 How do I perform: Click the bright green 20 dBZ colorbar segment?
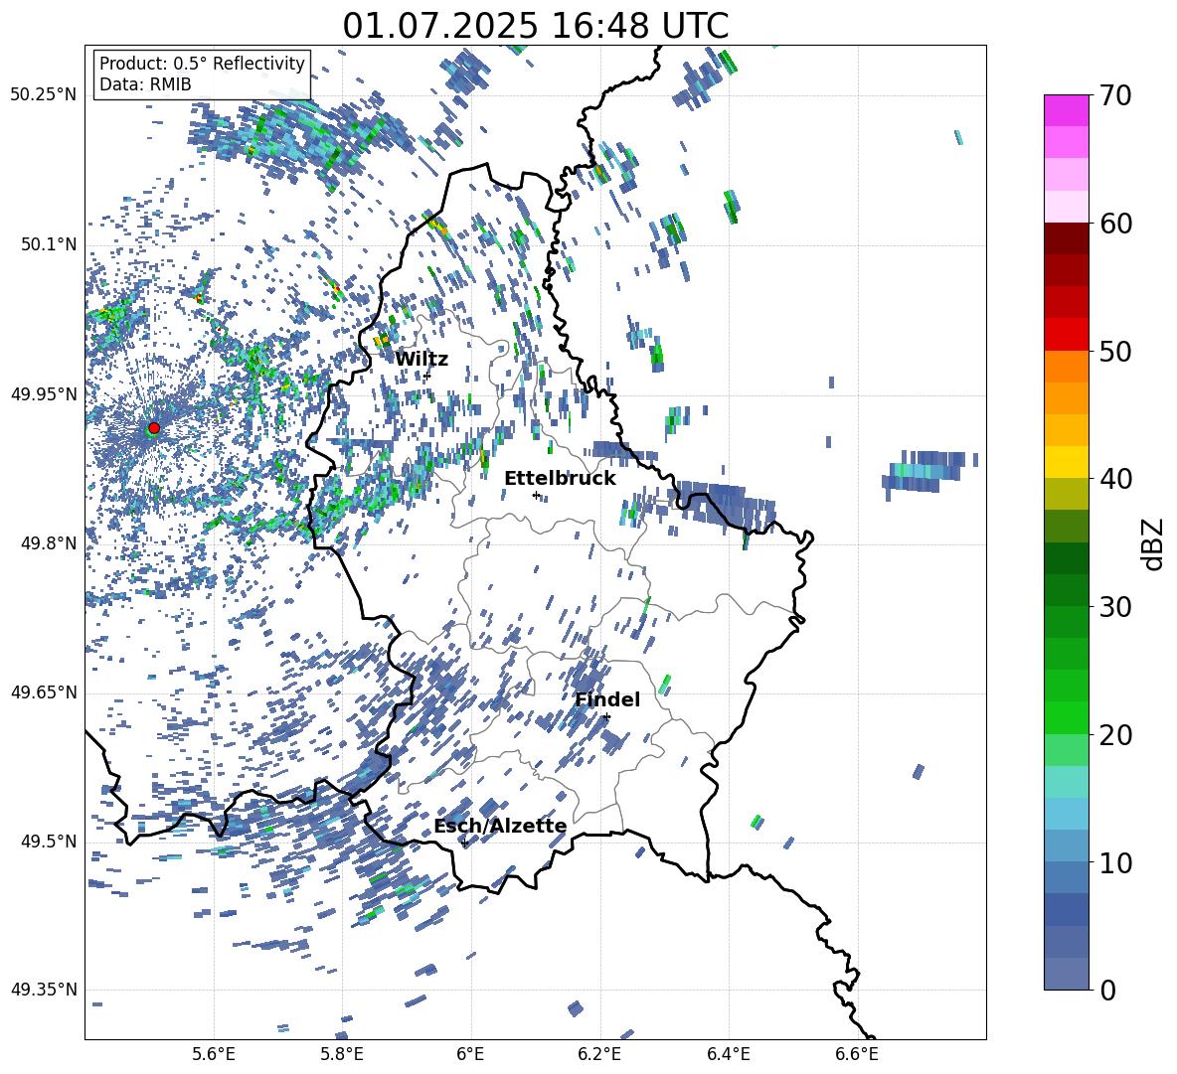point(1066,717)
